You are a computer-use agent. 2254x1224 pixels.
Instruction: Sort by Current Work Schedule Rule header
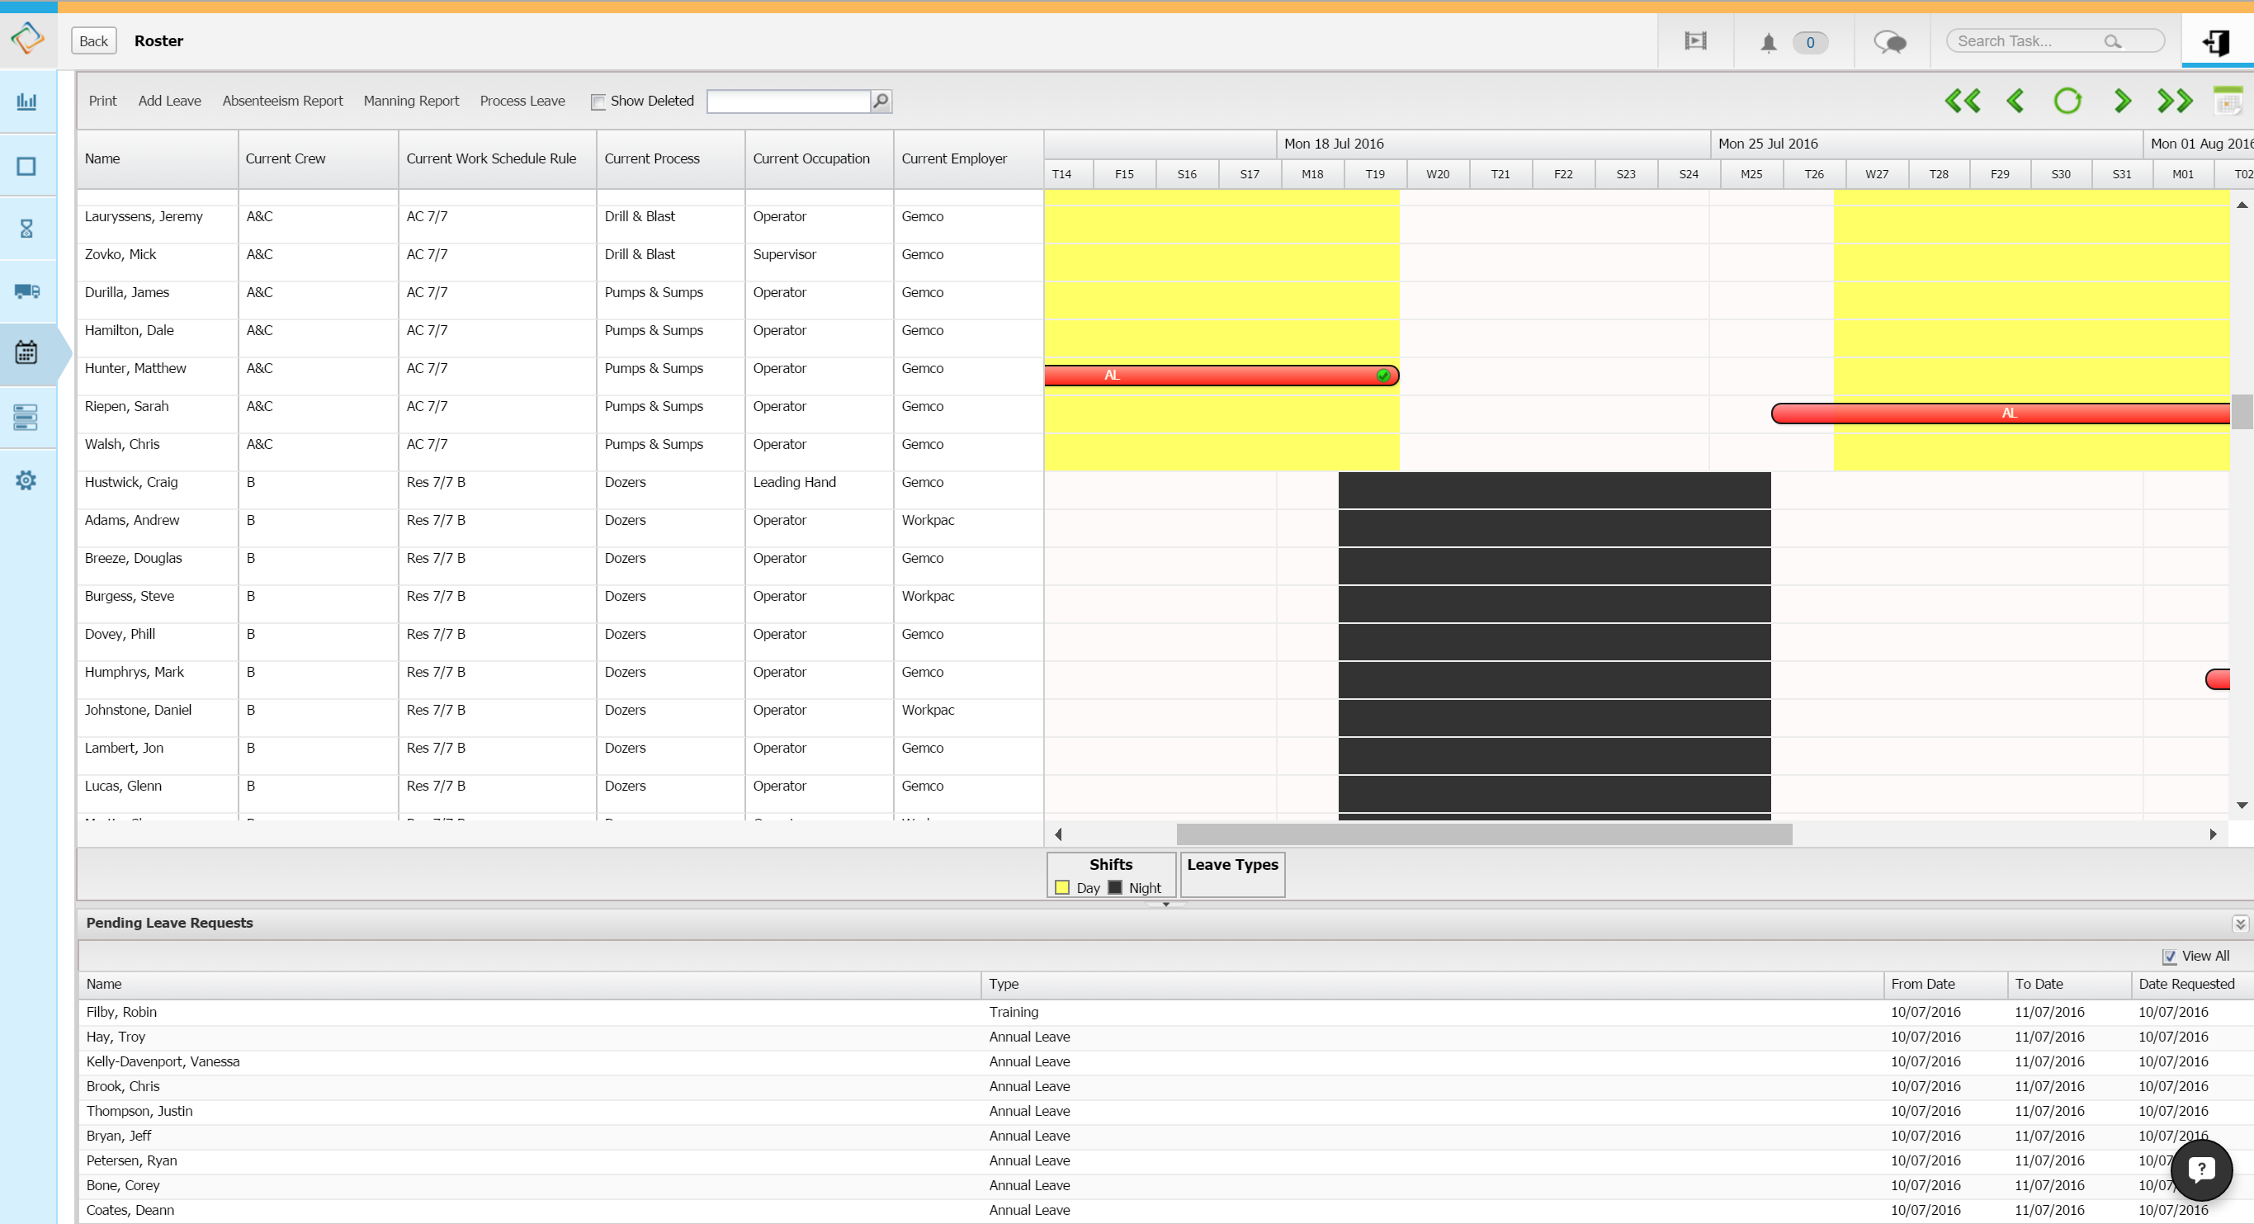[x=498, y=159]
